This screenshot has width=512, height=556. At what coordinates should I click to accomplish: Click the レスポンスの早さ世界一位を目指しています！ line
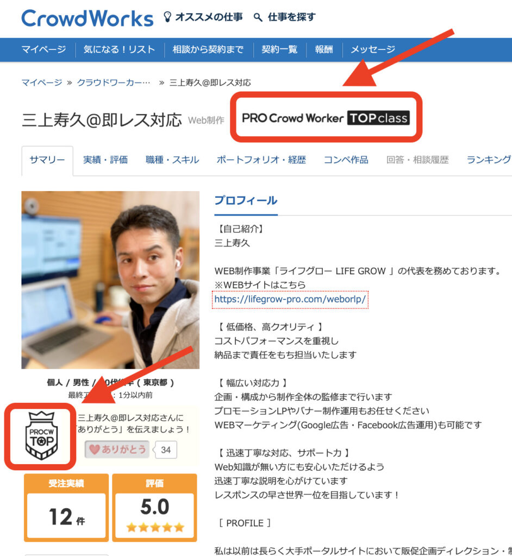[308, 495]
